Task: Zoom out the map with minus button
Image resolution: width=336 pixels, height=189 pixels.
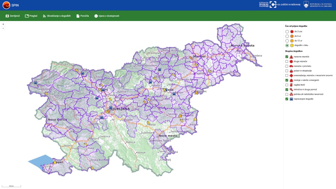Action: click(x=3, y=28)
